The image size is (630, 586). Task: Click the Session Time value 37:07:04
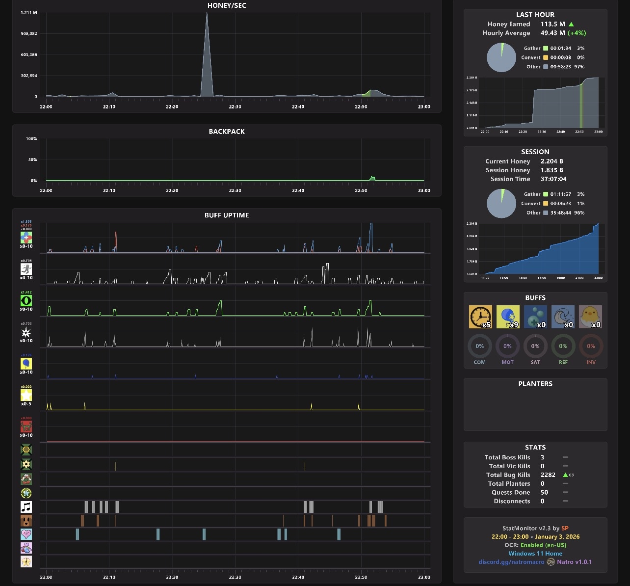553,179
